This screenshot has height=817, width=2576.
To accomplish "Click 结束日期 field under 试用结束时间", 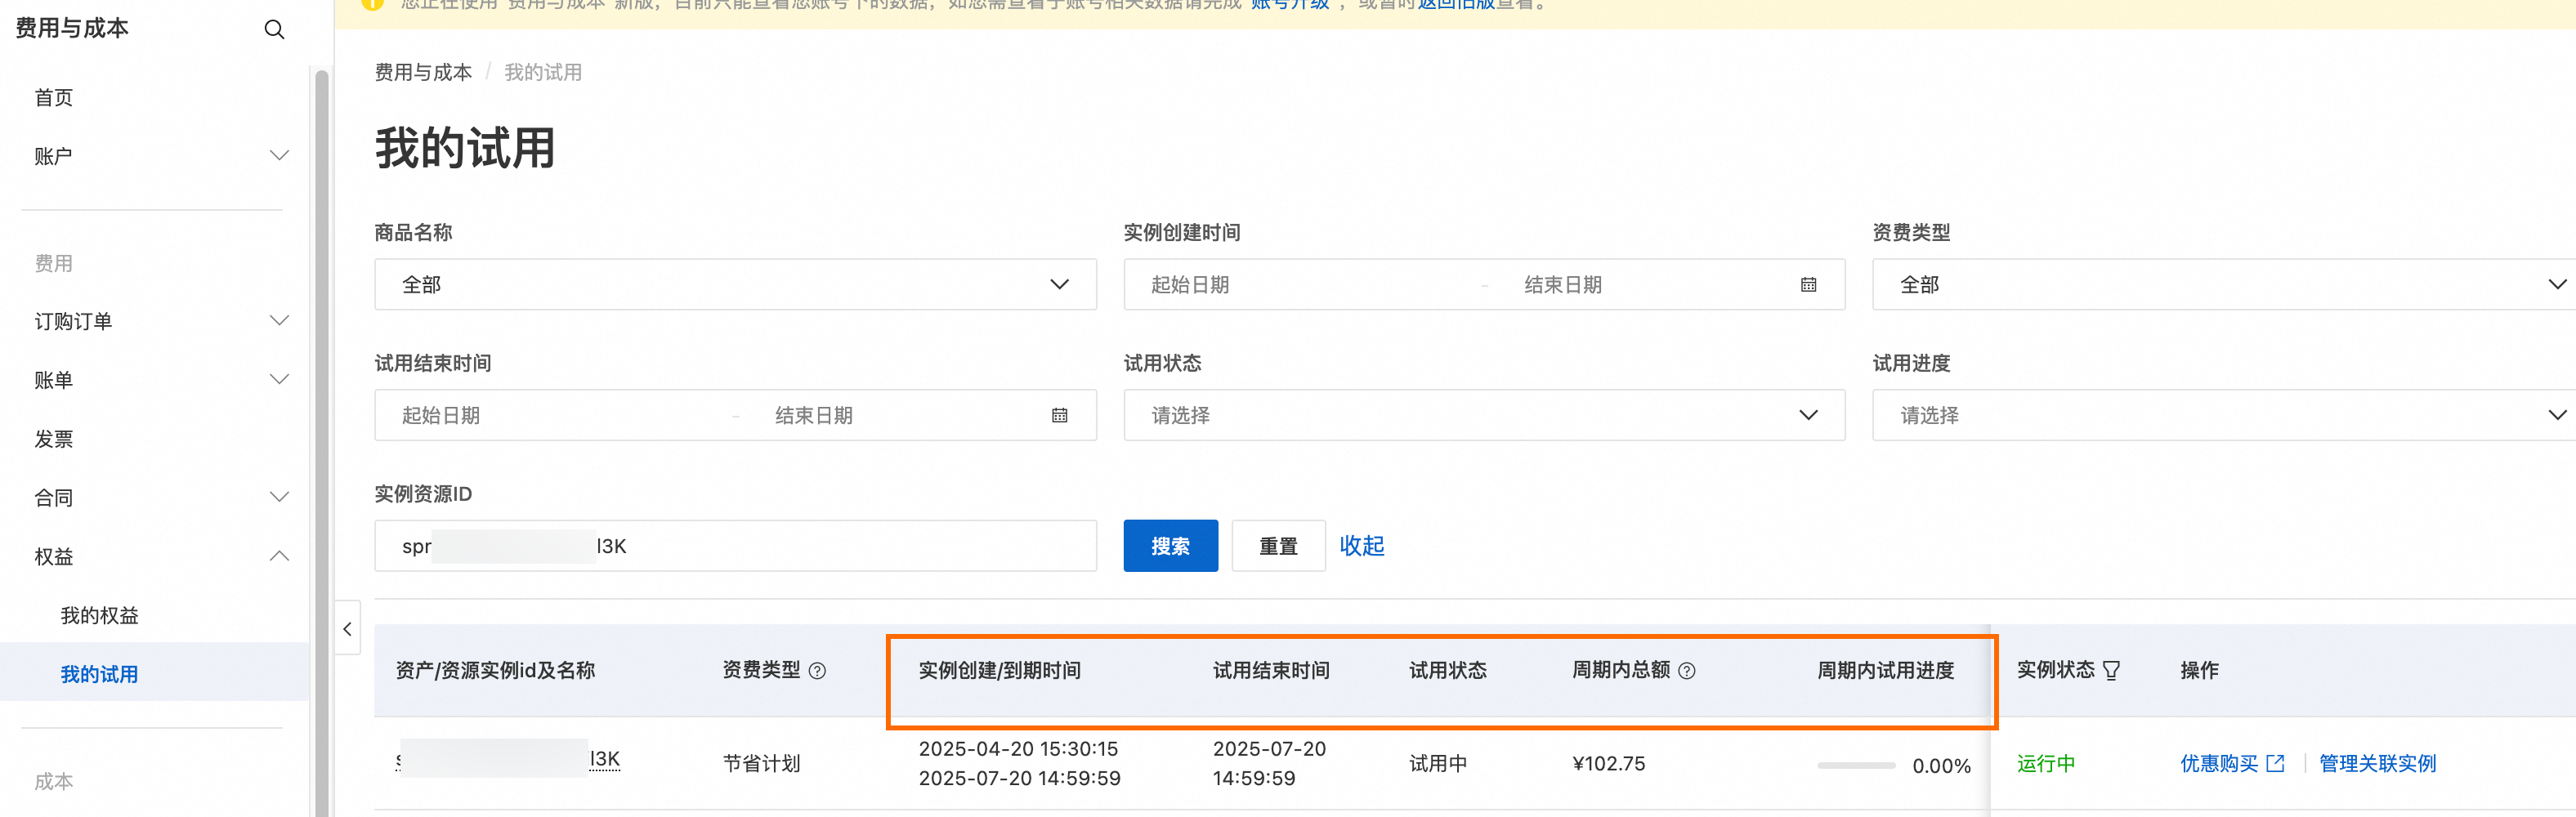I will click(814, 415).
